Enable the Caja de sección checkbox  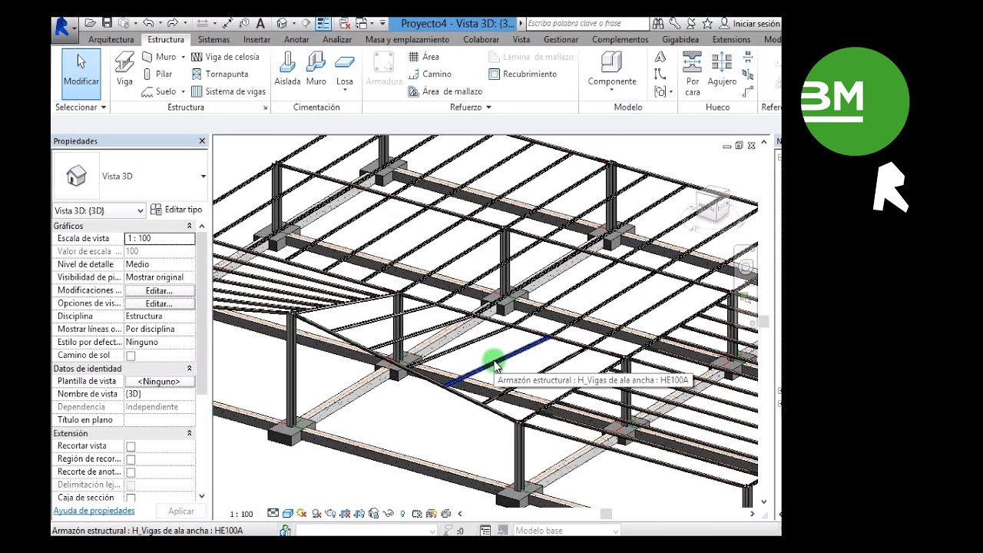pyautogui.click(x=131, y=498)
